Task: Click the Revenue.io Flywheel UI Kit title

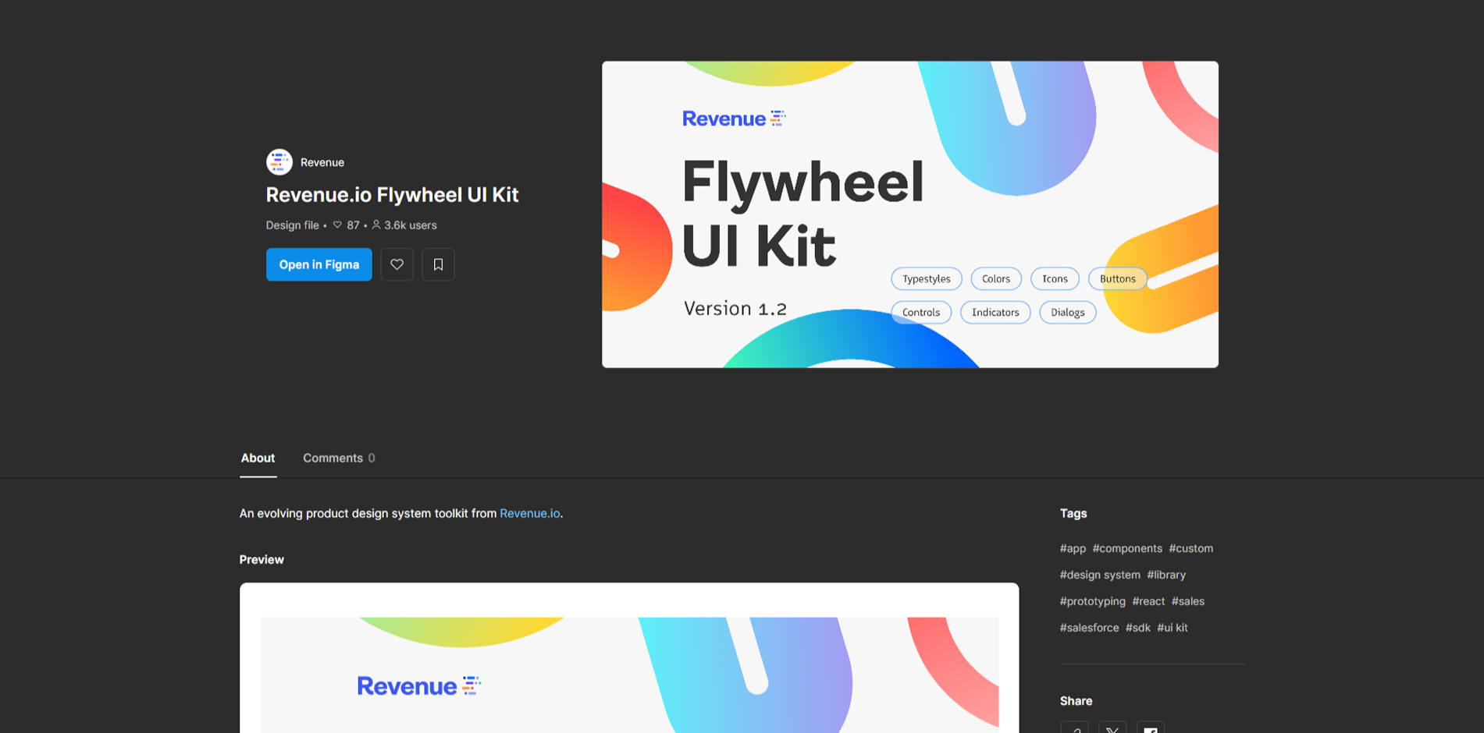Action: tap(392, 195)
